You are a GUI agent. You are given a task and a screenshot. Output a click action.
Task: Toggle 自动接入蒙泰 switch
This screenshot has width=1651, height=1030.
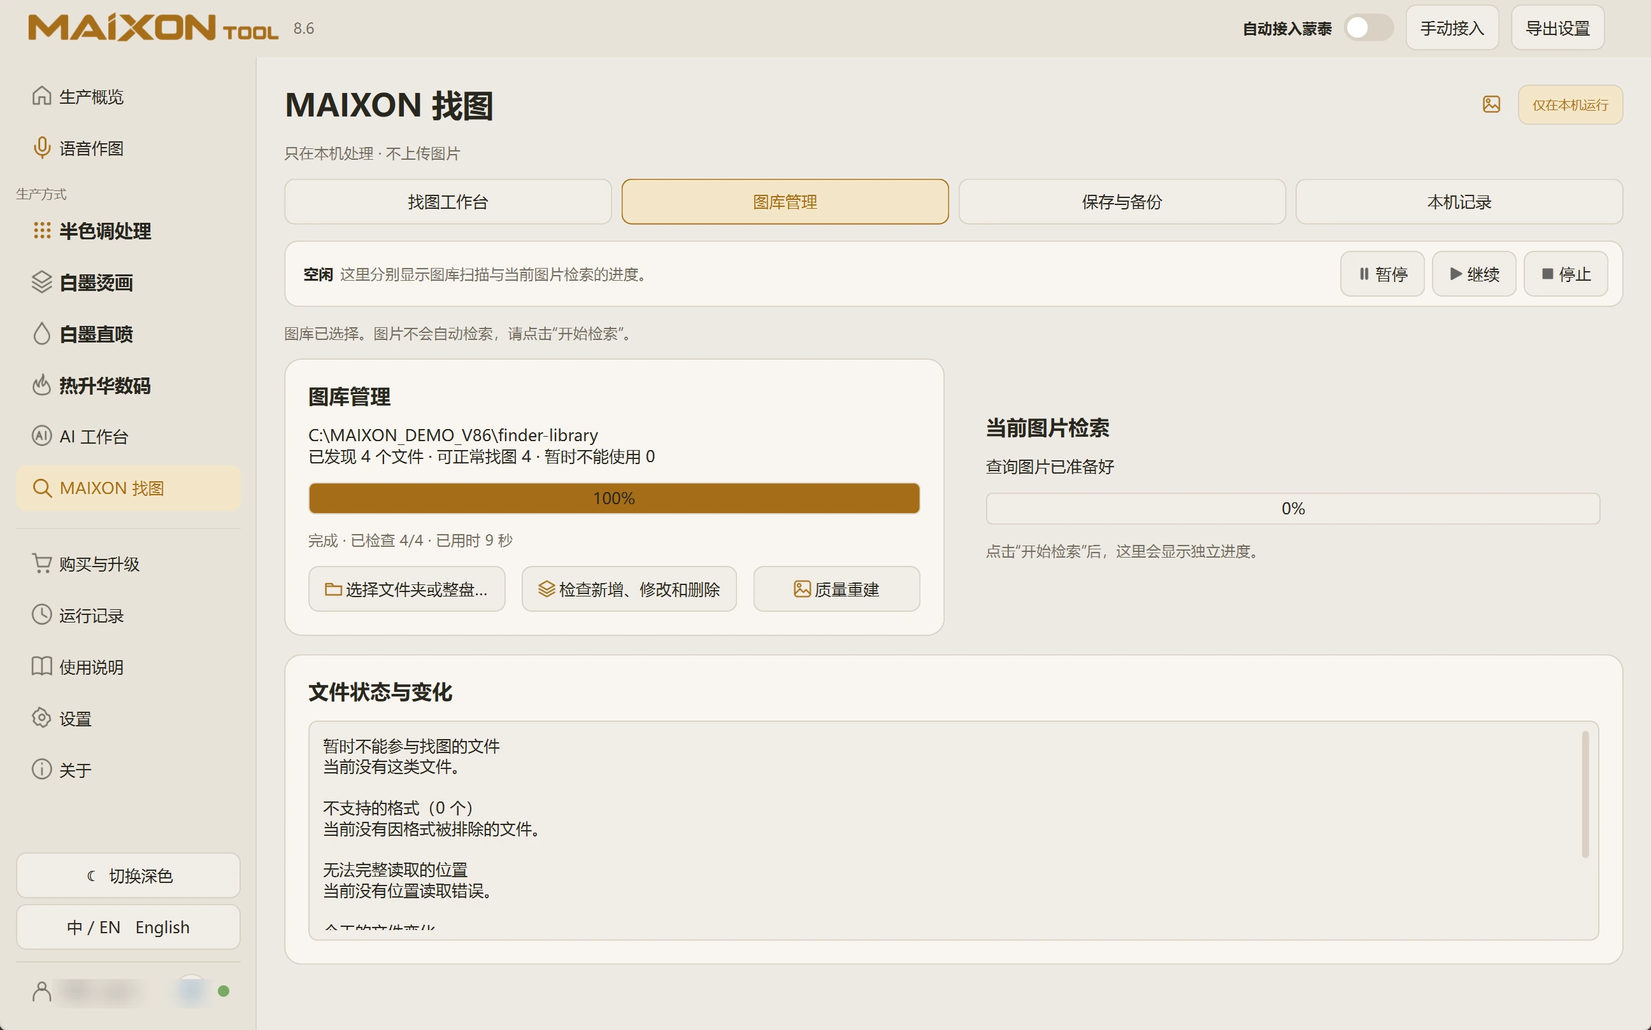coord(1368,28)
